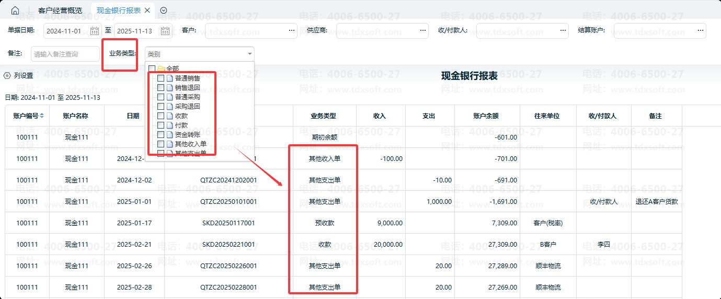The height and width of the screenshot is (299, 721).
Task: Select the 资金转账 checkbox
Action: [161, 134]
